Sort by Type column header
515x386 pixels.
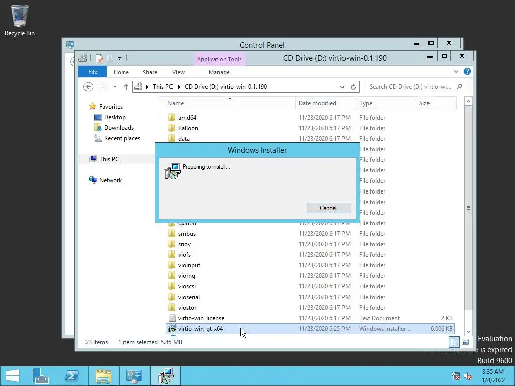coord(386,103)
